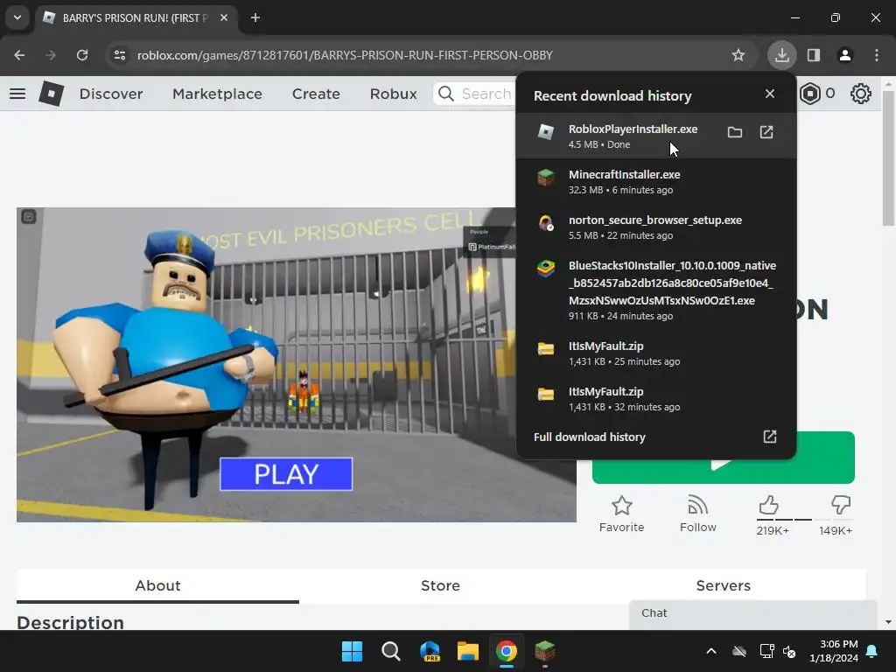Image resolution: width=896 pixels, height=672 pixels.
Task: Close the Barry's Prison Run tab
Action: pyautogui.click(x=224, y=17)
